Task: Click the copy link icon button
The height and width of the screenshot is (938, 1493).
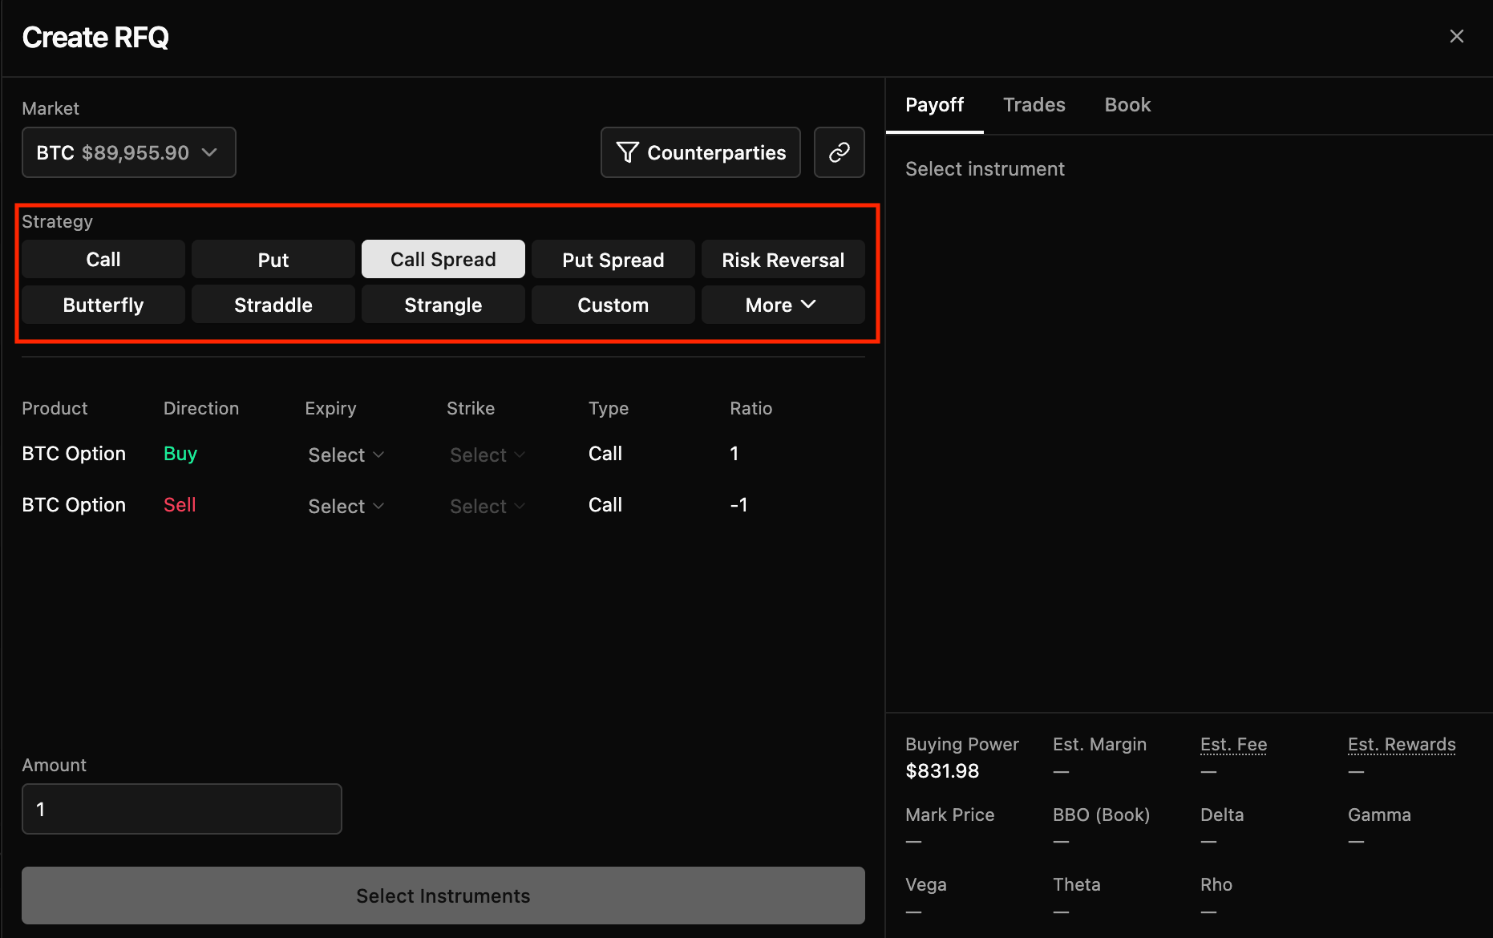Action: pos(839,152)
